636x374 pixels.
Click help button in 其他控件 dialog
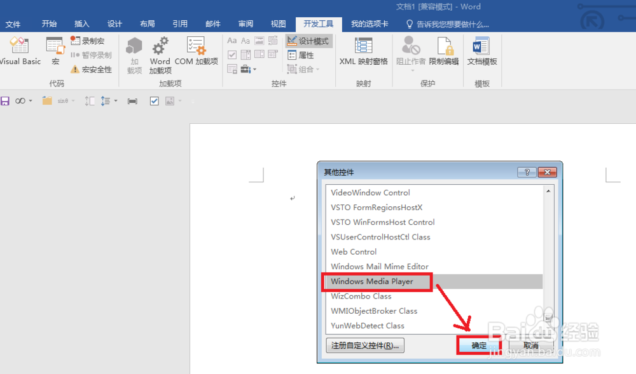tap(527, 173)
